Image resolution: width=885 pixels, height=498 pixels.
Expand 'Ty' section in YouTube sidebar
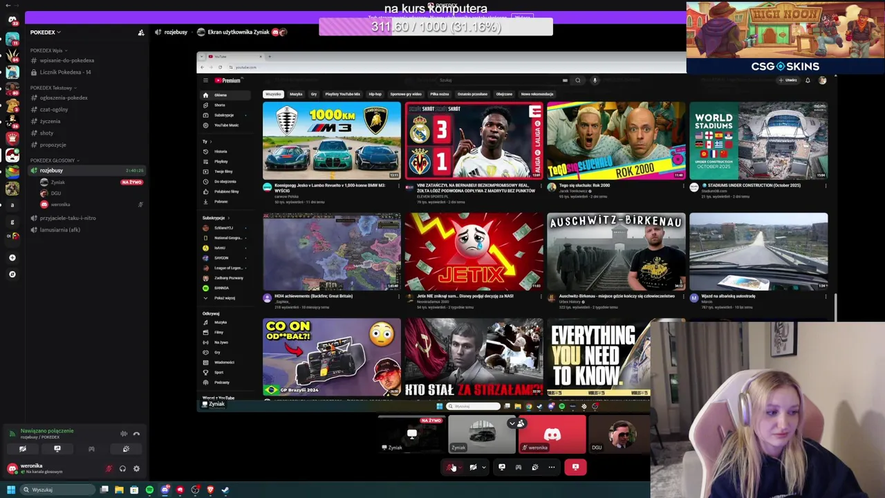click(x=205, y=141)
